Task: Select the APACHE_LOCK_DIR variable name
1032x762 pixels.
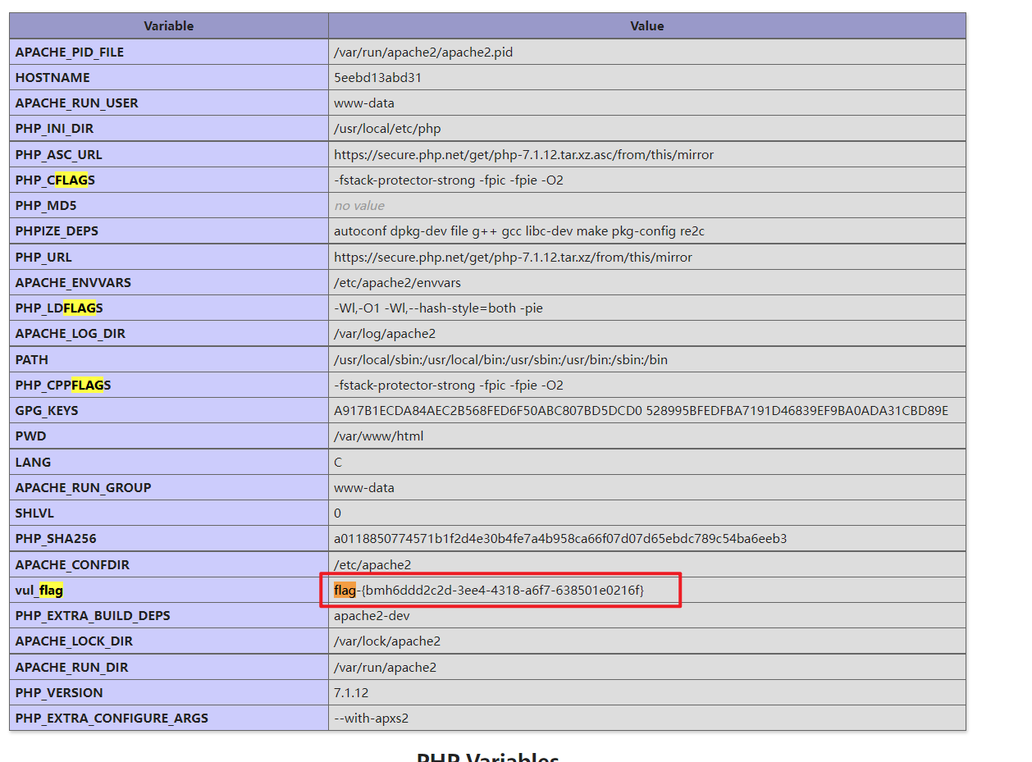Action: pyautogui.click(x=74, y=641)
